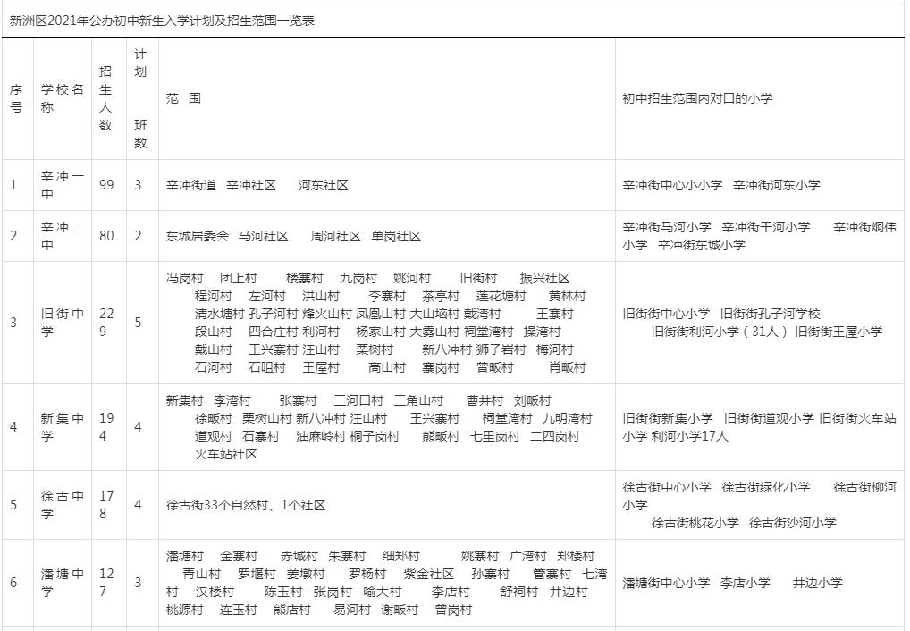The image size is (910, 631).
Task: Click the table title 新洲区2021年公办初中新生入学计划及招生范围一览表
Action: coord(163,21)
